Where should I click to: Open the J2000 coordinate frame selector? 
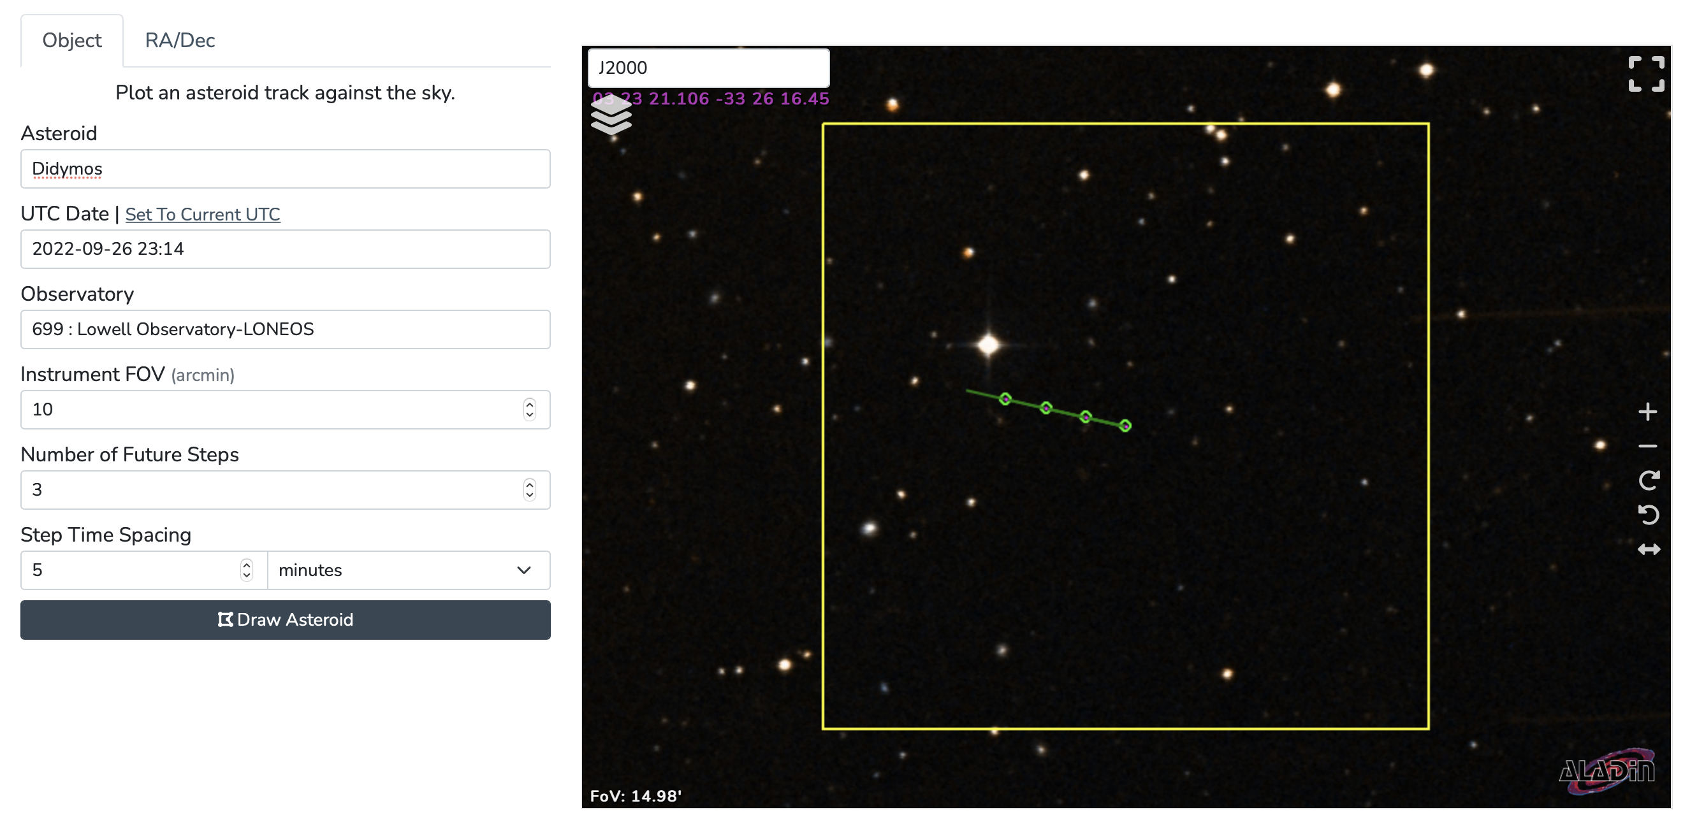pyautogui.click(x=708, y=68)
